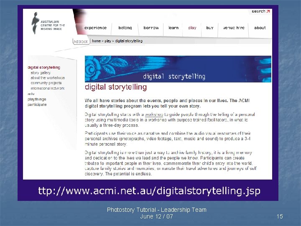Select the play menu item
This screenshot has height=226, width=301.
click(192, 28)
